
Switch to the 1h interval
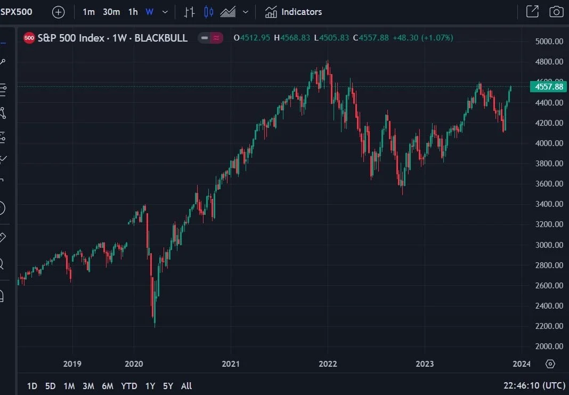(x=133, y=12)
